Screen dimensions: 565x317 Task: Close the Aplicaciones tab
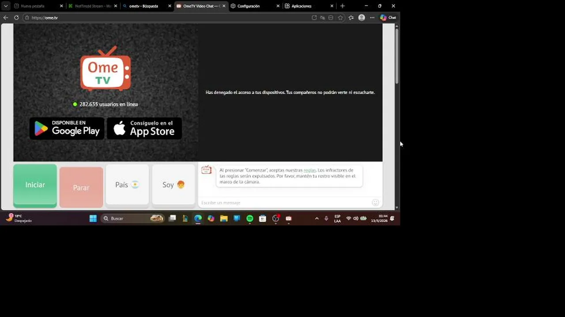pos(332,6)
